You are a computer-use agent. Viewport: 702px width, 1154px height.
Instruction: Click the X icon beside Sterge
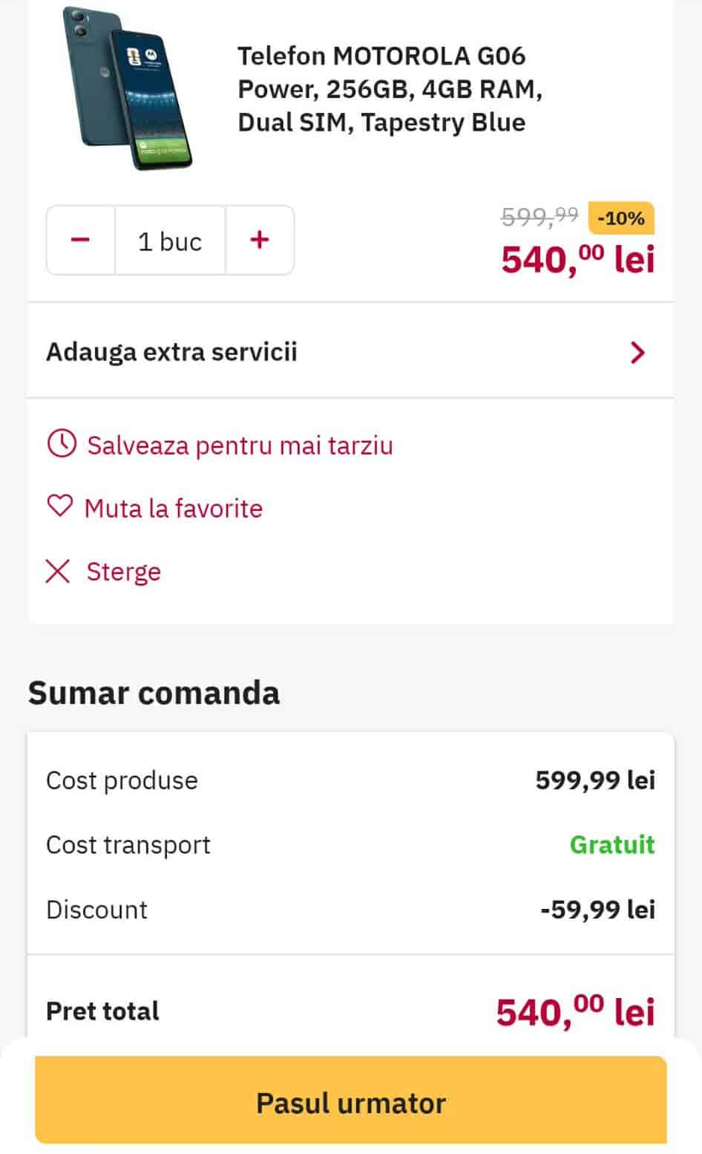[x=58, y=571]
